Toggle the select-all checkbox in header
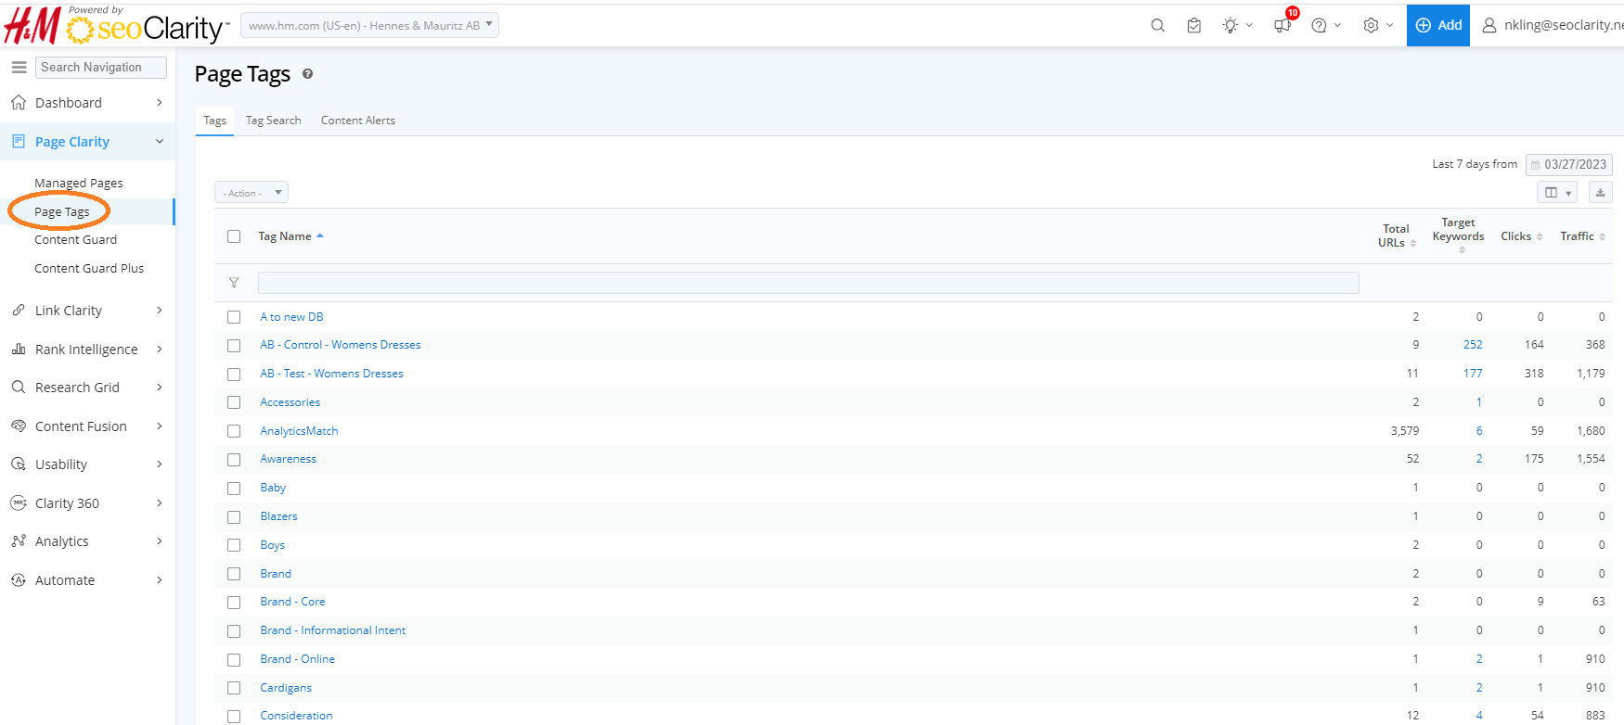 click(234, 236)
